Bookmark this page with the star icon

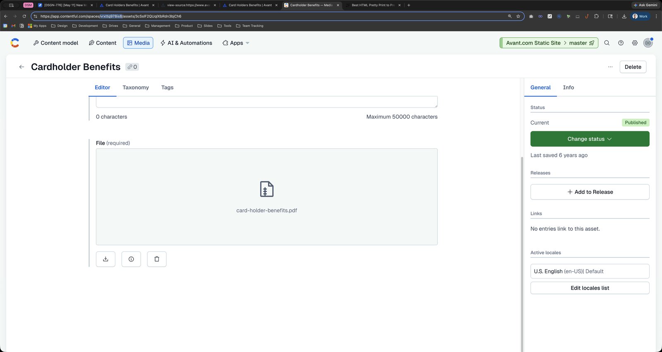click(x=518, y=17)
